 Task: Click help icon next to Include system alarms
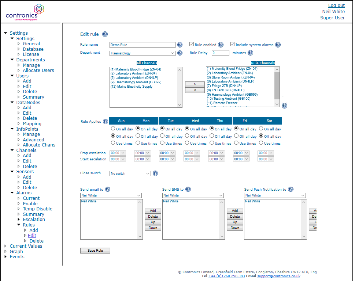[278, 45]
